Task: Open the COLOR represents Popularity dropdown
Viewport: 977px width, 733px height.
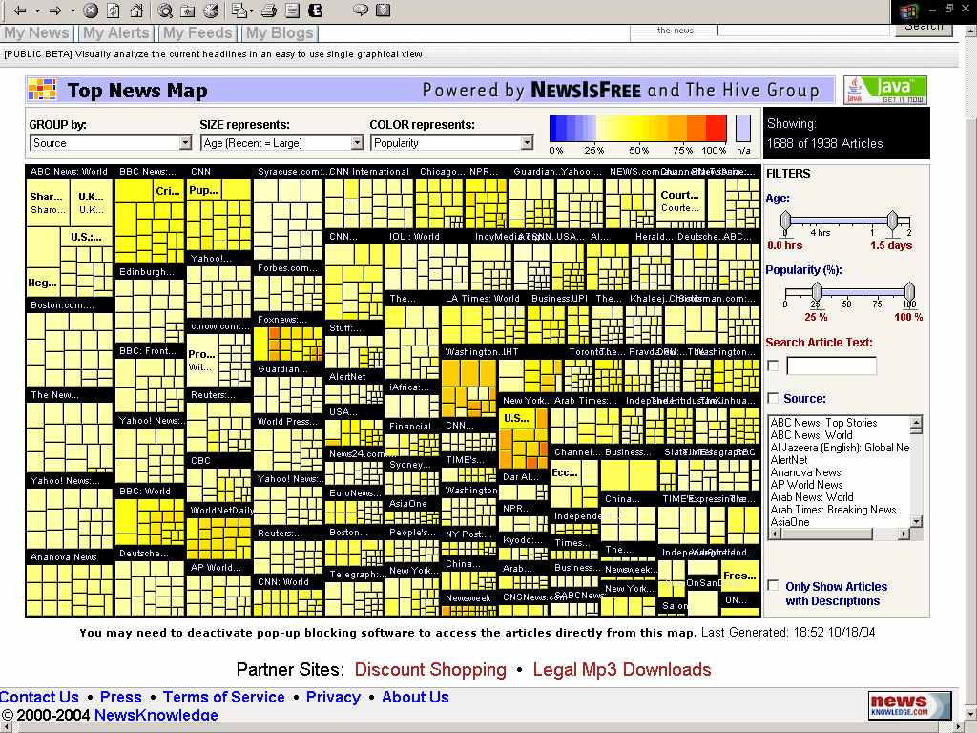Action: pos(451,143)
